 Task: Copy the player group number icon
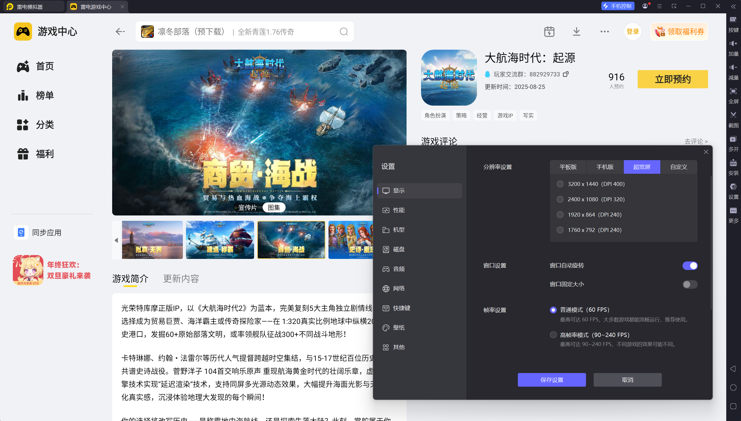pos(566,74)
